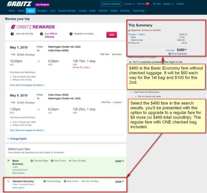Open the Activities tab
The width and height of the screenshot is (207, 193).
pos(103,11)
